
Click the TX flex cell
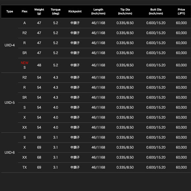click(24, 167)
